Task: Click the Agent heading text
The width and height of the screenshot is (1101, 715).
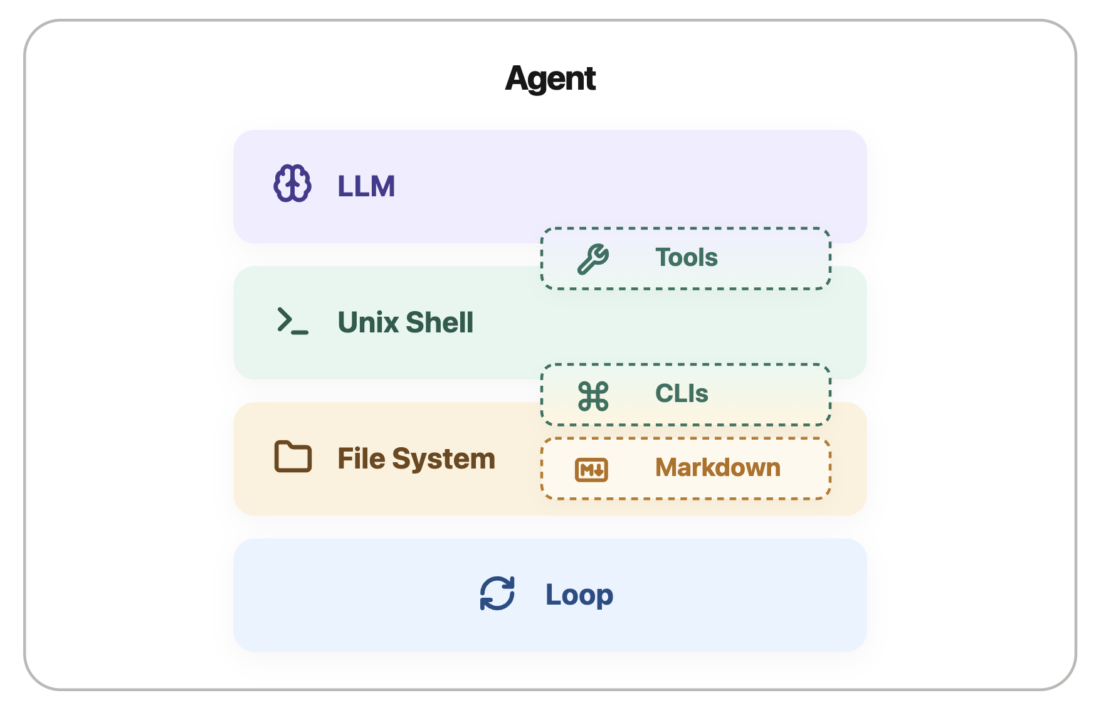Action: [x=550, y=78]
